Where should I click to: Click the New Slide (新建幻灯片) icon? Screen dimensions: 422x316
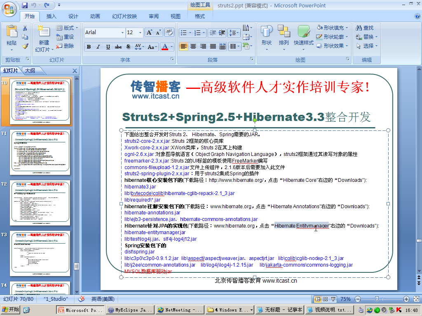pyautogui.click(x=44, y=31)
